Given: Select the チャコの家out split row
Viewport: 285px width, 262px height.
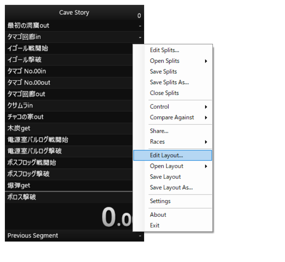Looking at the screenshot, I should 69,117.
